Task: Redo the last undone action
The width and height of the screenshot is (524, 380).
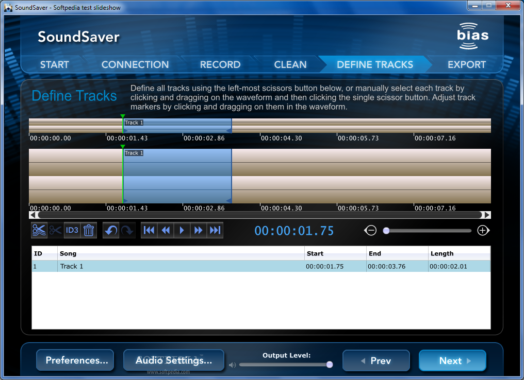Action: [x=127, y=230]
